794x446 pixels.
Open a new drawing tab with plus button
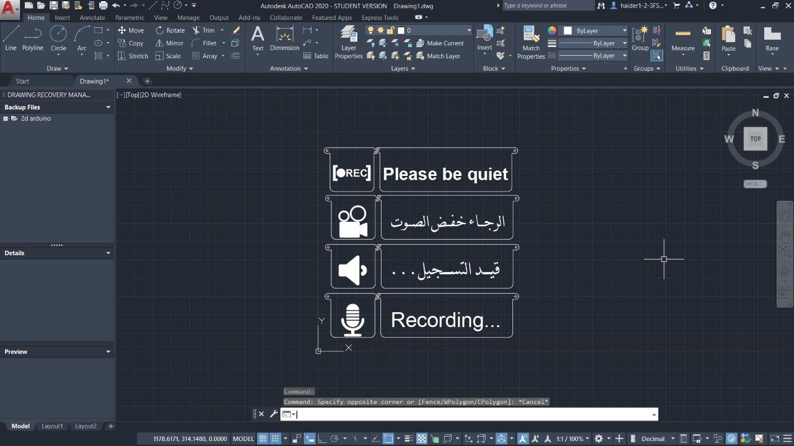147,81
